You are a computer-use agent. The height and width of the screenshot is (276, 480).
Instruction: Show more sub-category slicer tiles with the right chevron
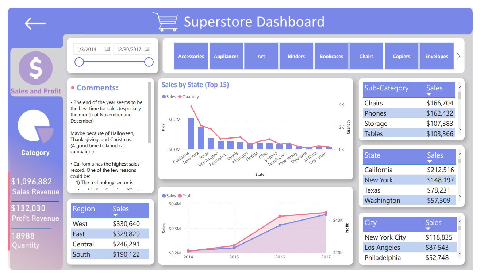point(459,56)
